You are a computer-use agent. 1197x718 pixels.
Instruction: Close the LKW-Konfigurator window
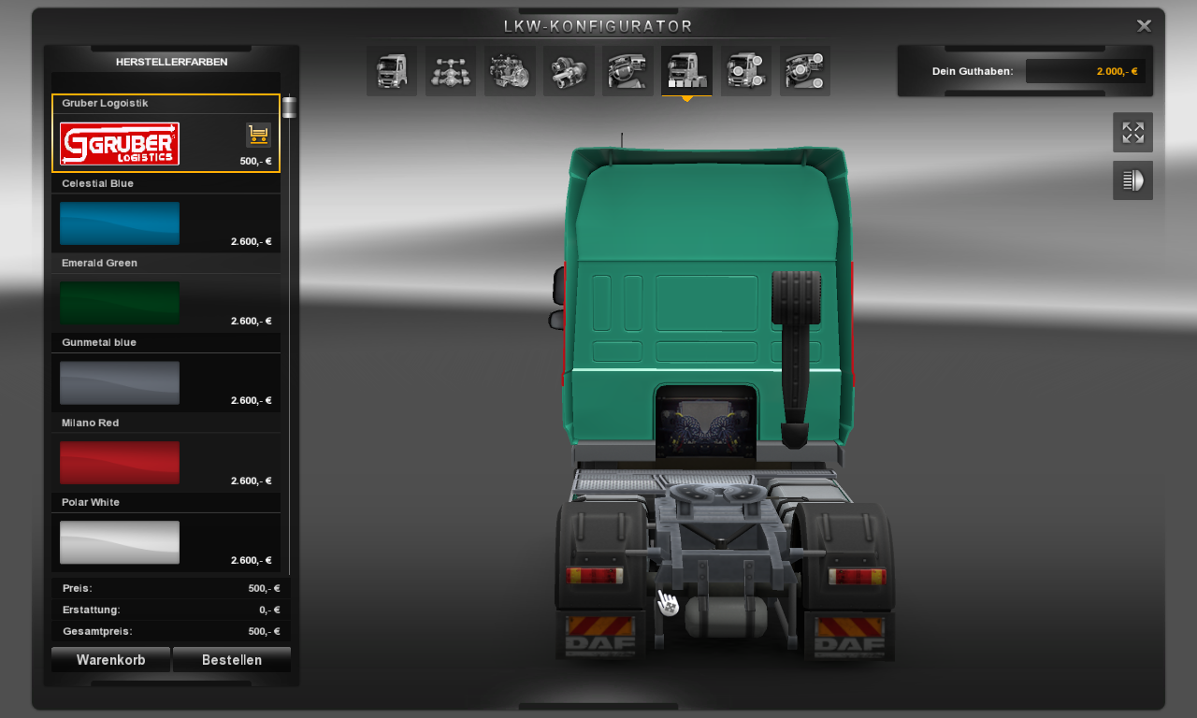(x=1144, y=26)
